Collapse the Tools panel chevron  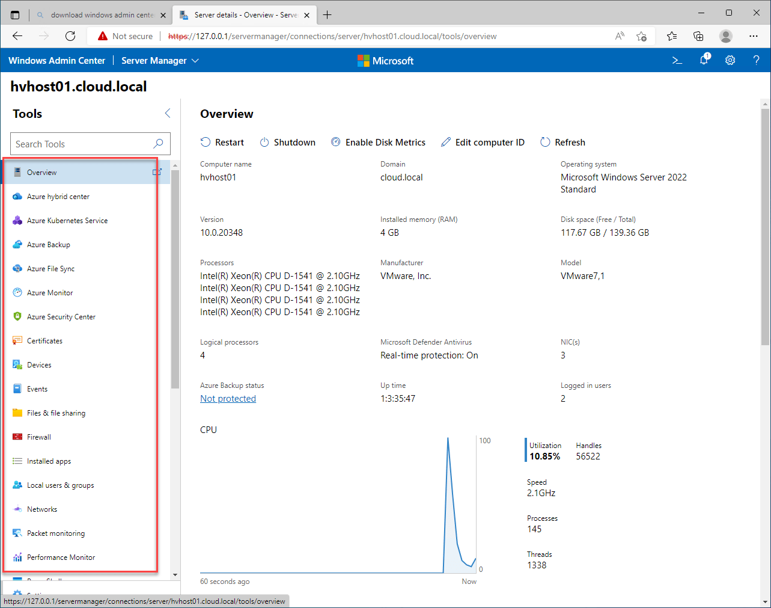pos(168,113)
